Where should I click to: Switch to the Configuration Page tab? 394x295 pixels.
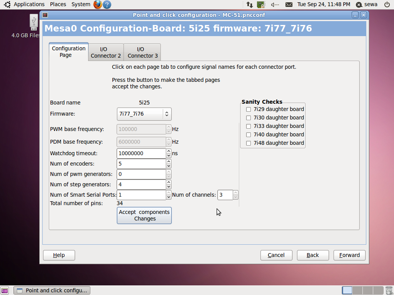(x=68, y=52)
